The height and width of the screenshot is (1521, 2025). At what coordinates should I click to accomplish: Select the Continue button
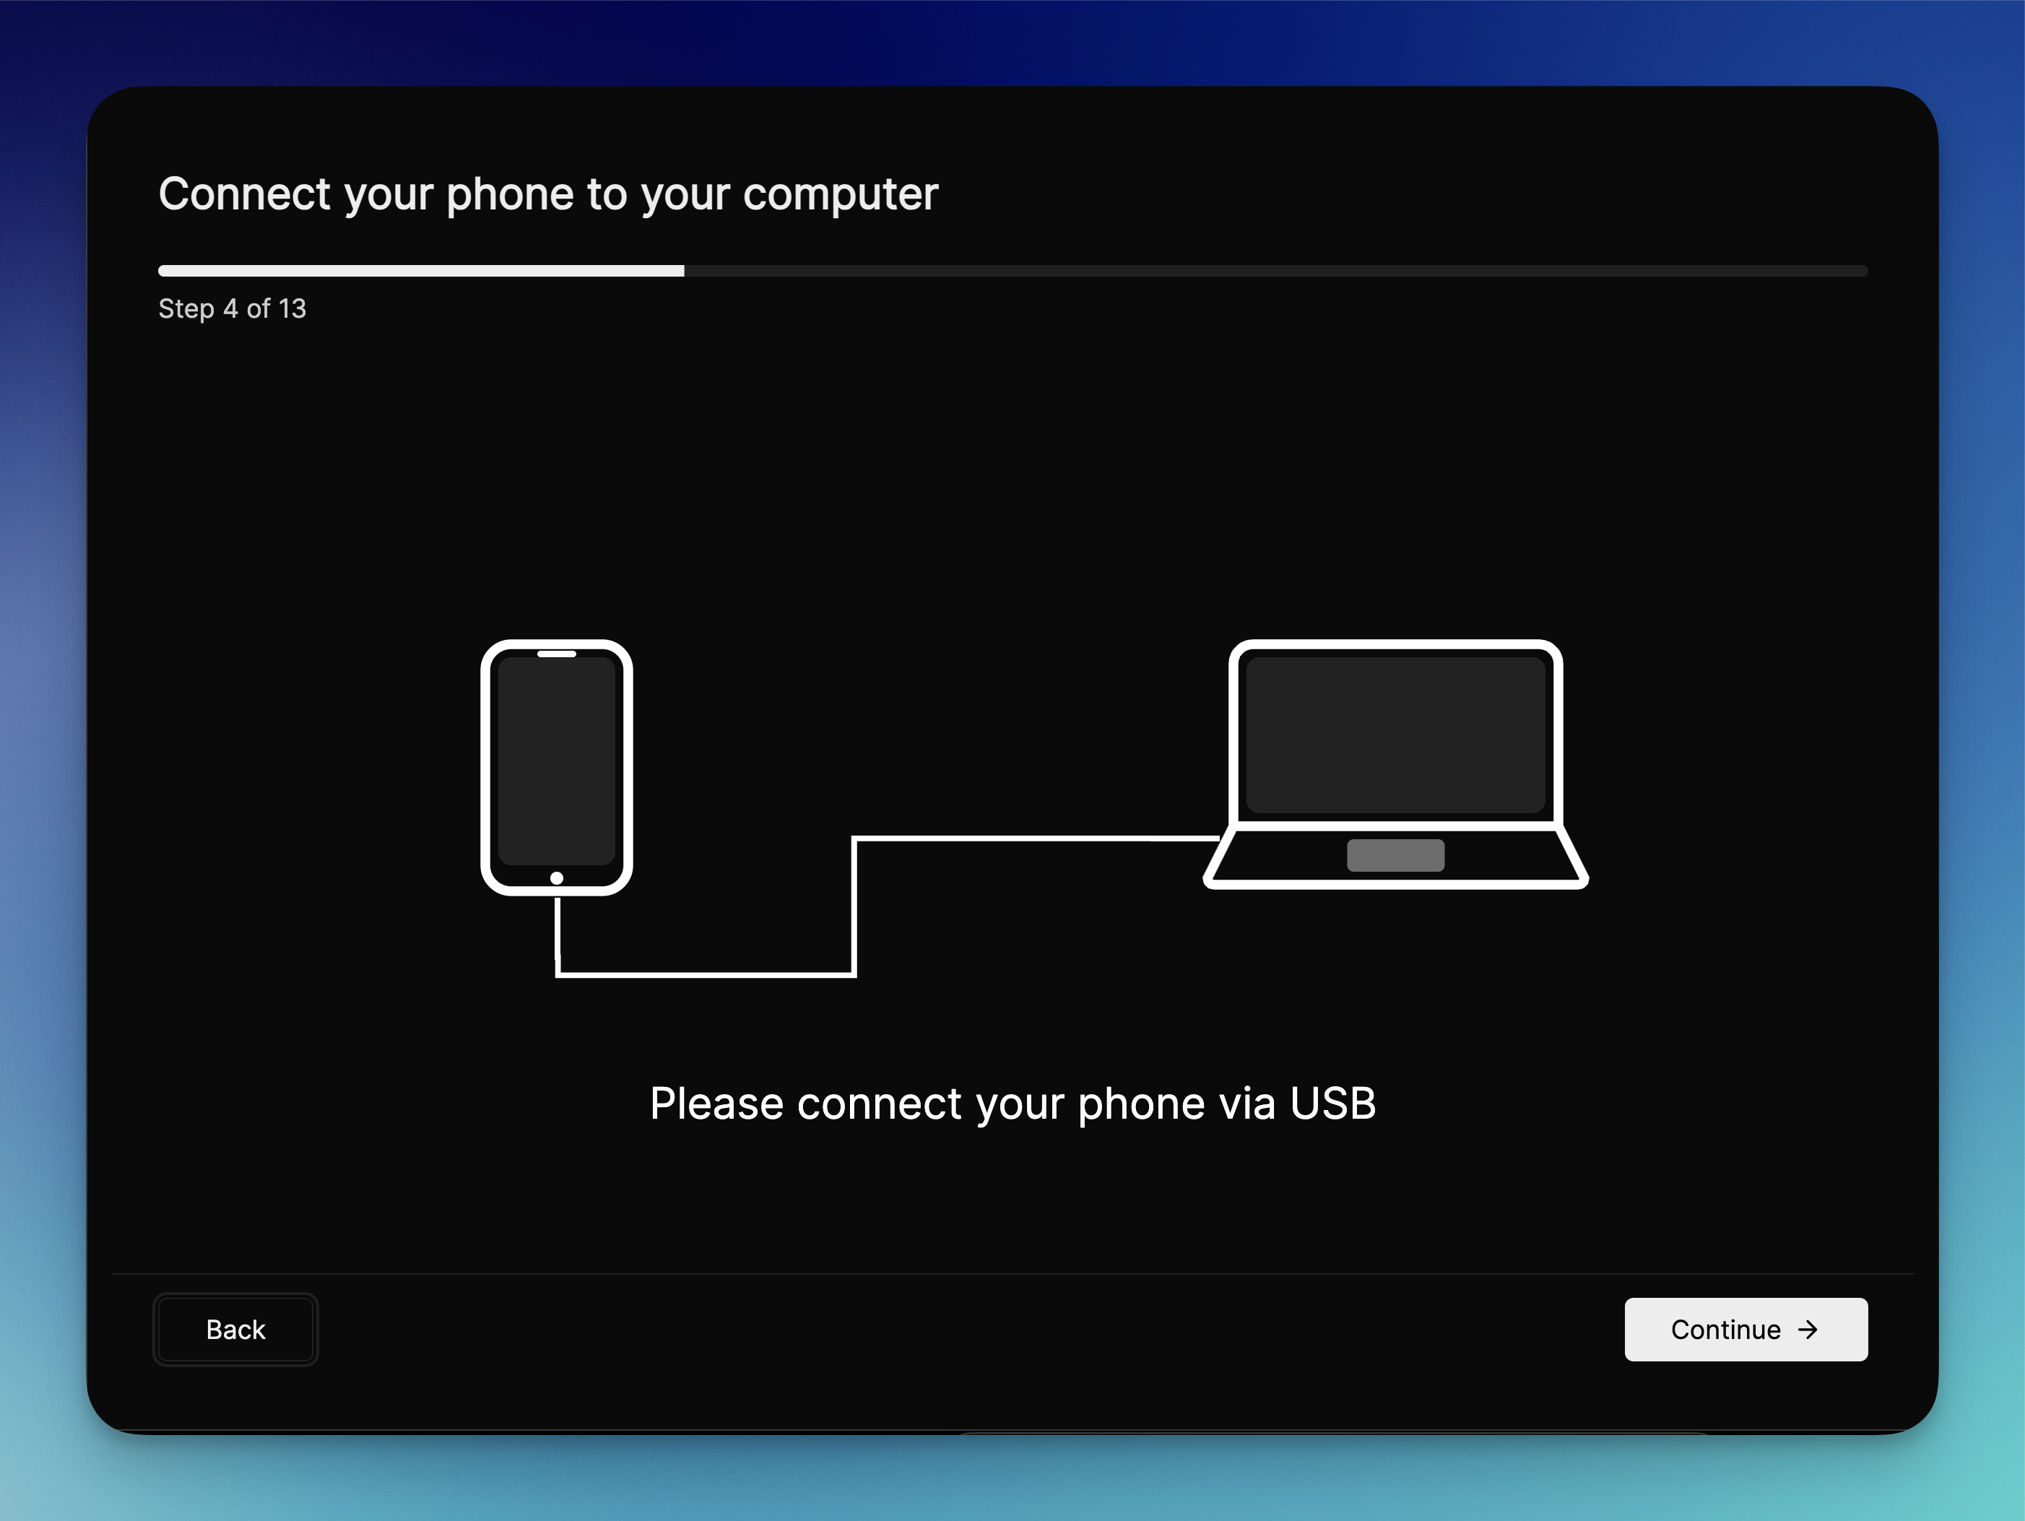coord(1745,1330)
